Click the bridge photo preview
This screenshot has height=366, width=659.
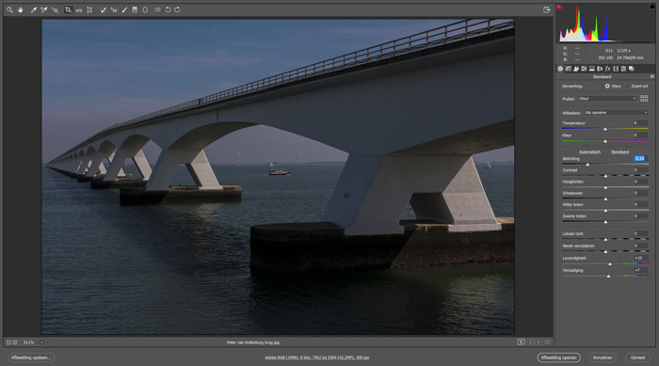pyautogui.click(x=278, y=177)
